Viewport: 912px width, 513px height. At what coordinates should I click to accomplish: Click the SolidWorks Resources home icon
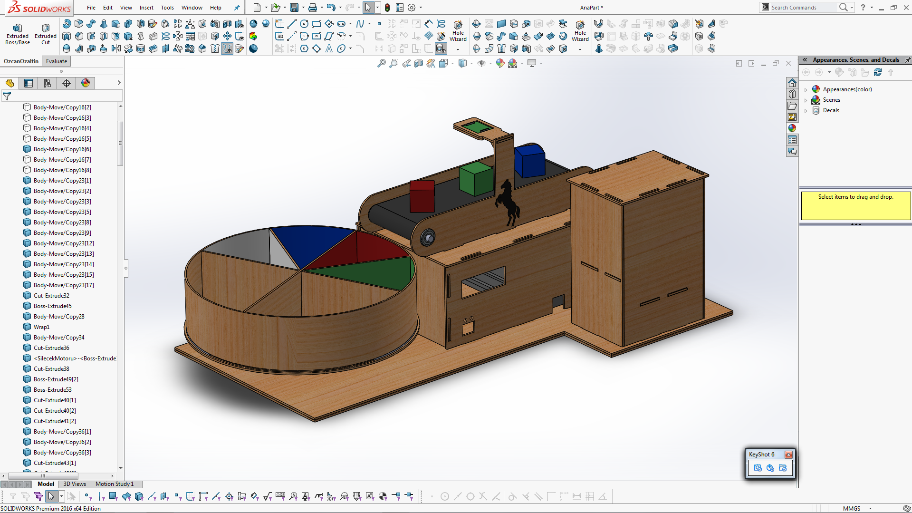pos(792,83)
